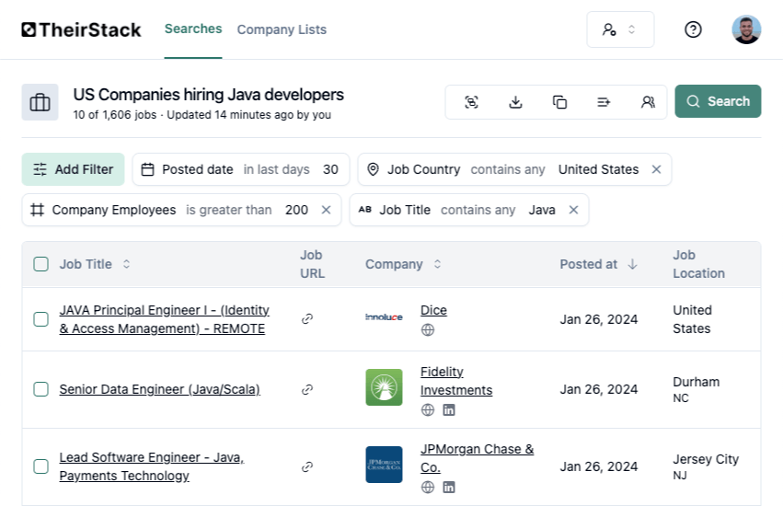Edit the Job Title contains Java filter

[469, 210]
